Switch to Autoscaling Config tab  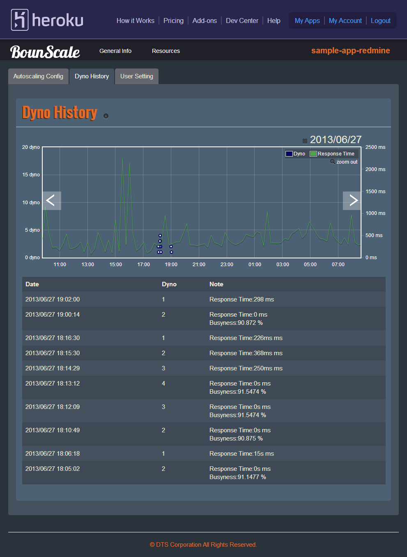click(38, 76)
